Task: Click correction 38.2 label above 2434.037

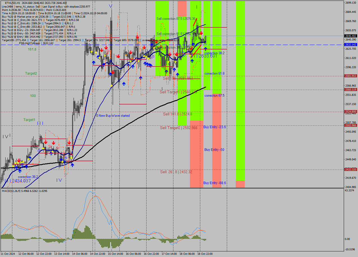Action: point(28,177)
